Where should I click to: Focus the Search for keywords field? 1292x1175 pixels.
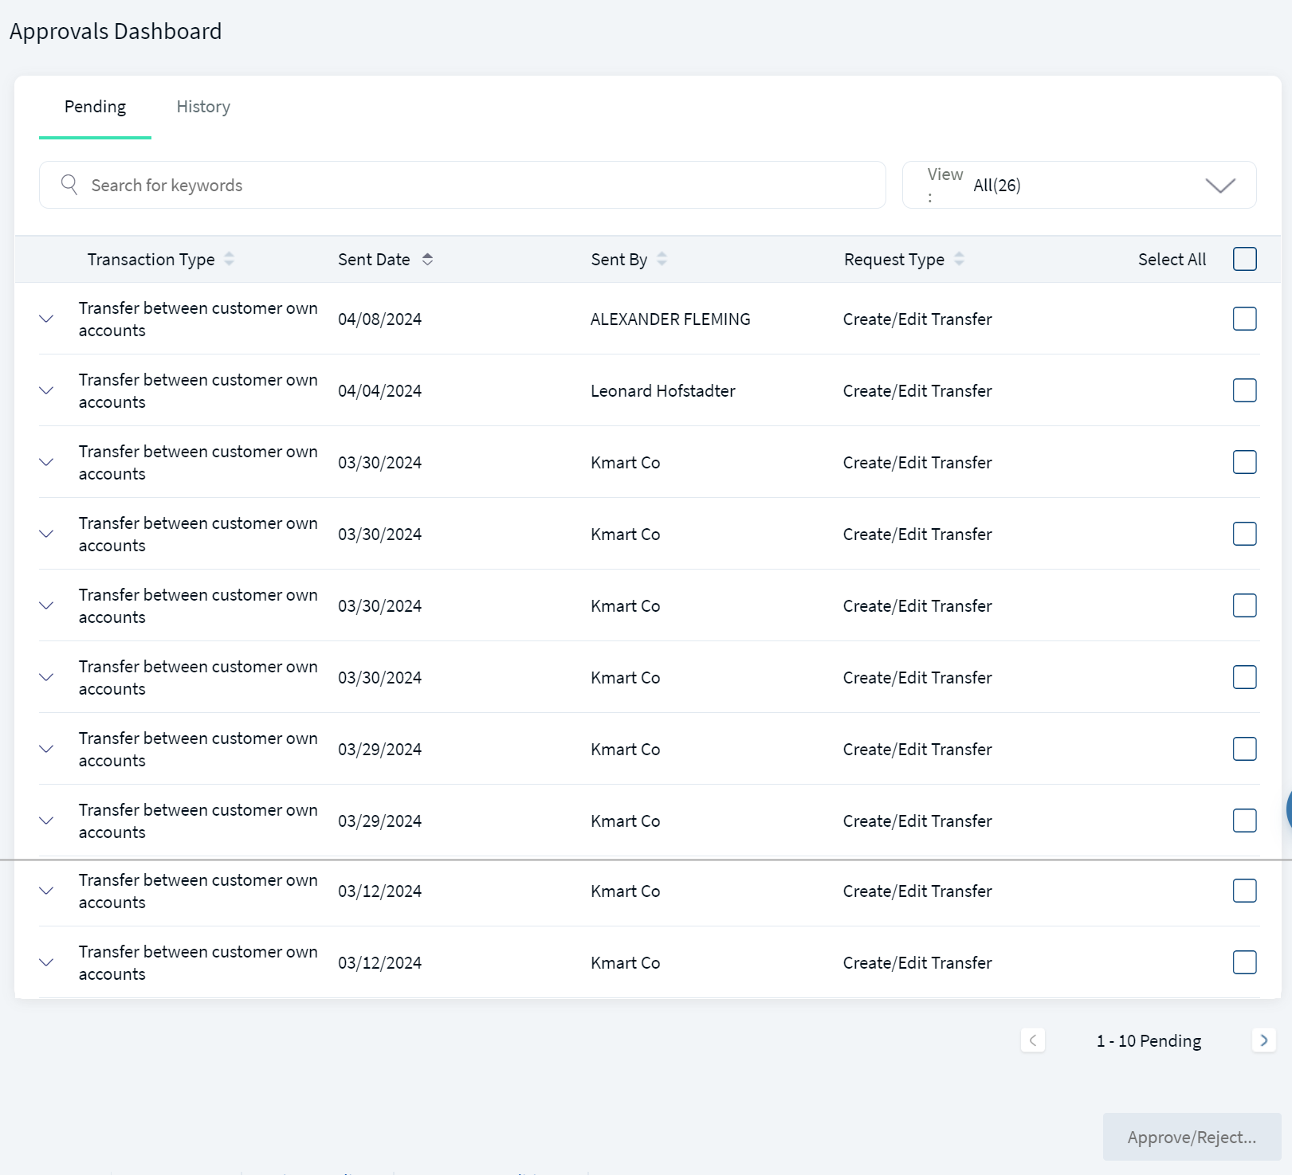click(462, 185)
